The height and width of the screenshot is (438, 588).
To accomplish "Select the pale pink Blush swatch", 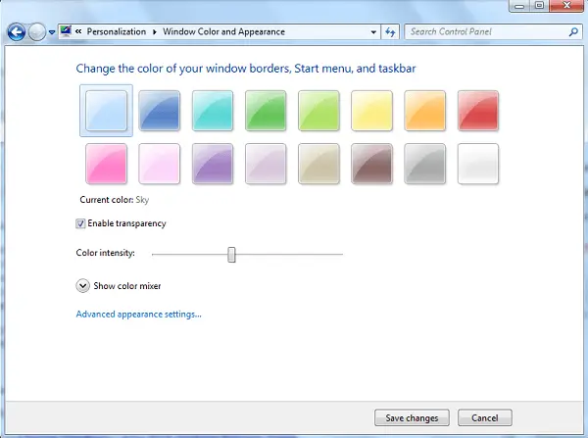I will click(160, 164).
